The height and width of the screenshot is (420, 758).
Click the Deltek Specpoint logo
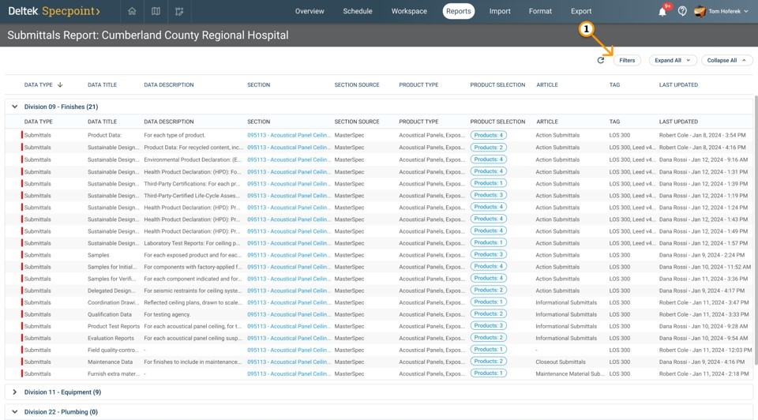(x=54, y=11)
